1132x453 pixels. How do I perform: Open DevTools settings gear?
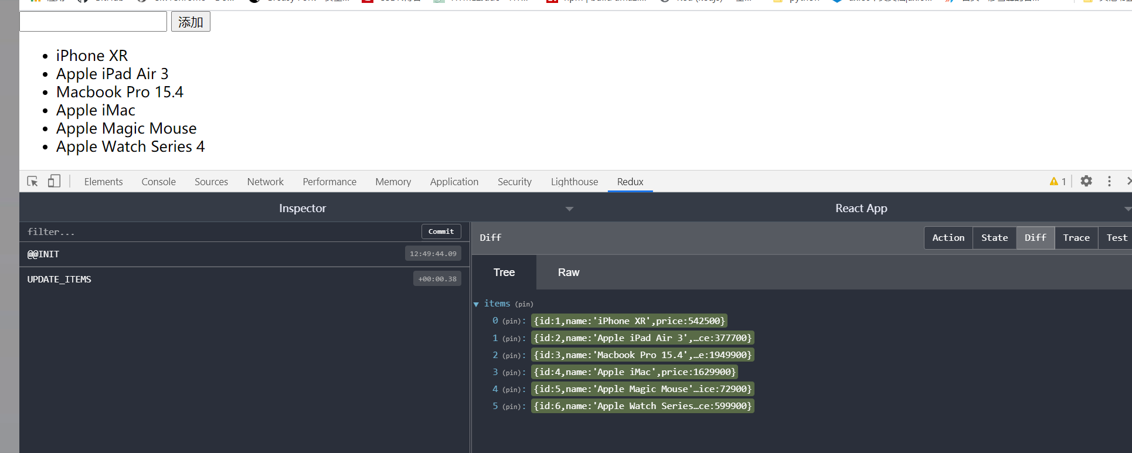pos(1086,181)
